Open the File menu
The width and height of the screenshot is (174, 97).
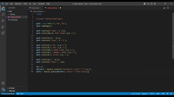click(7, 4)
